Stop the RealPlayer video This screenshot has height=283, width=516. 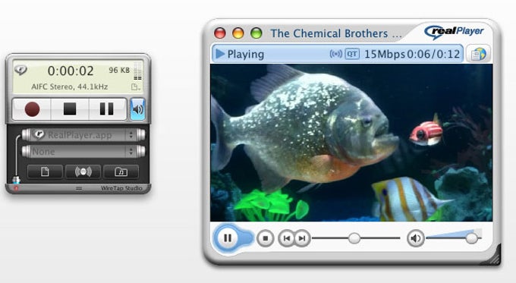click(266, 238)
